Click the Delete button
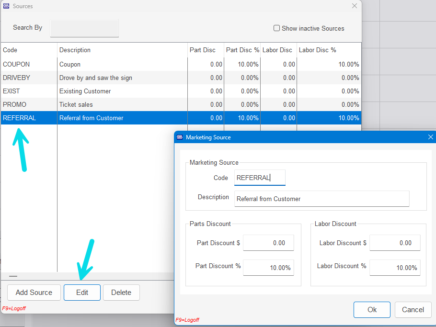436x327 pixels. click(x=121, y=293)
